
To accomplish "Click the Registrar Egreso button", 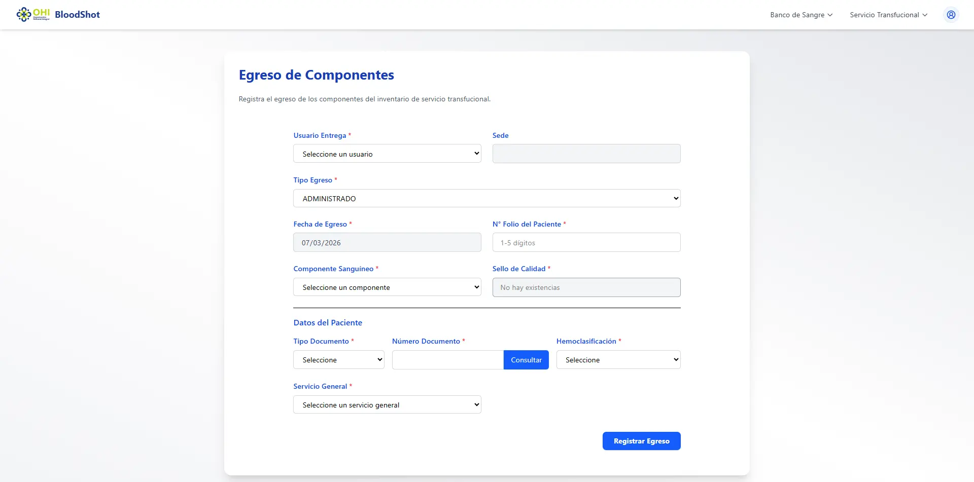I will pos(641,441).
